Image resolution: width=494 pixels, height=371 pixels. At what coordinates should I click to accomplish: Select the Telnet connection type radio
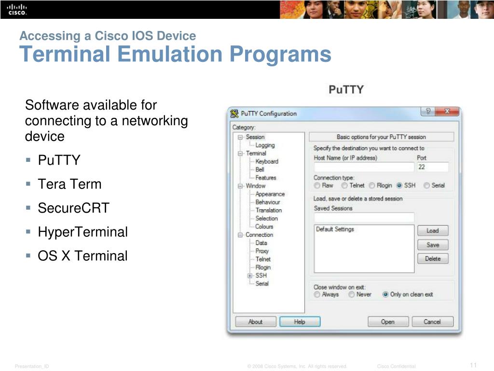pyautogui.click(x=344, y=185)
